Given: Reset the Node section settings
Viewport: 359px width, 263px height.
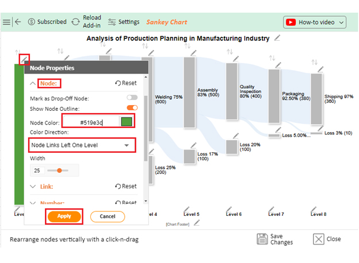Looking at the screenshot, I should tap(125, 83).
